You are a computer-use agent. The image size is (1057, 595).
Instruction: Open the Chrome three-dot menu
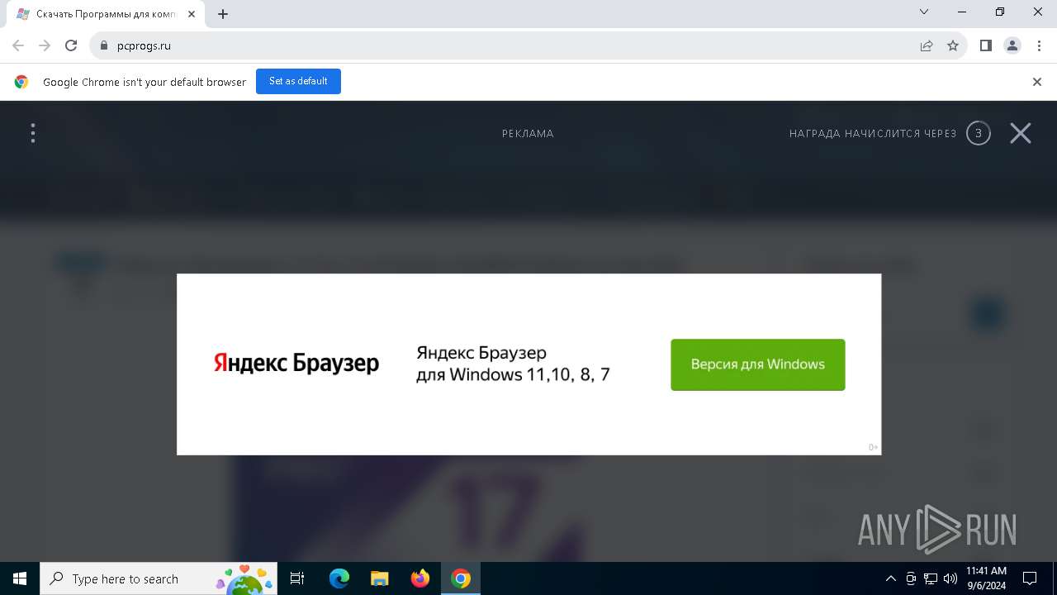pyautogui.click(x=1039, y=45)
